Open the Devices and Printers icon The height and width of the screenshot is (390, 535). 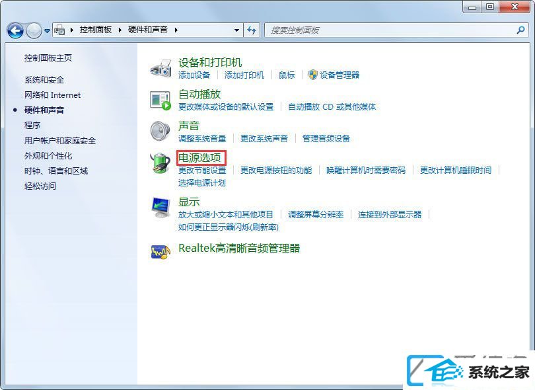pyautogui.click(x=160, y=68)
